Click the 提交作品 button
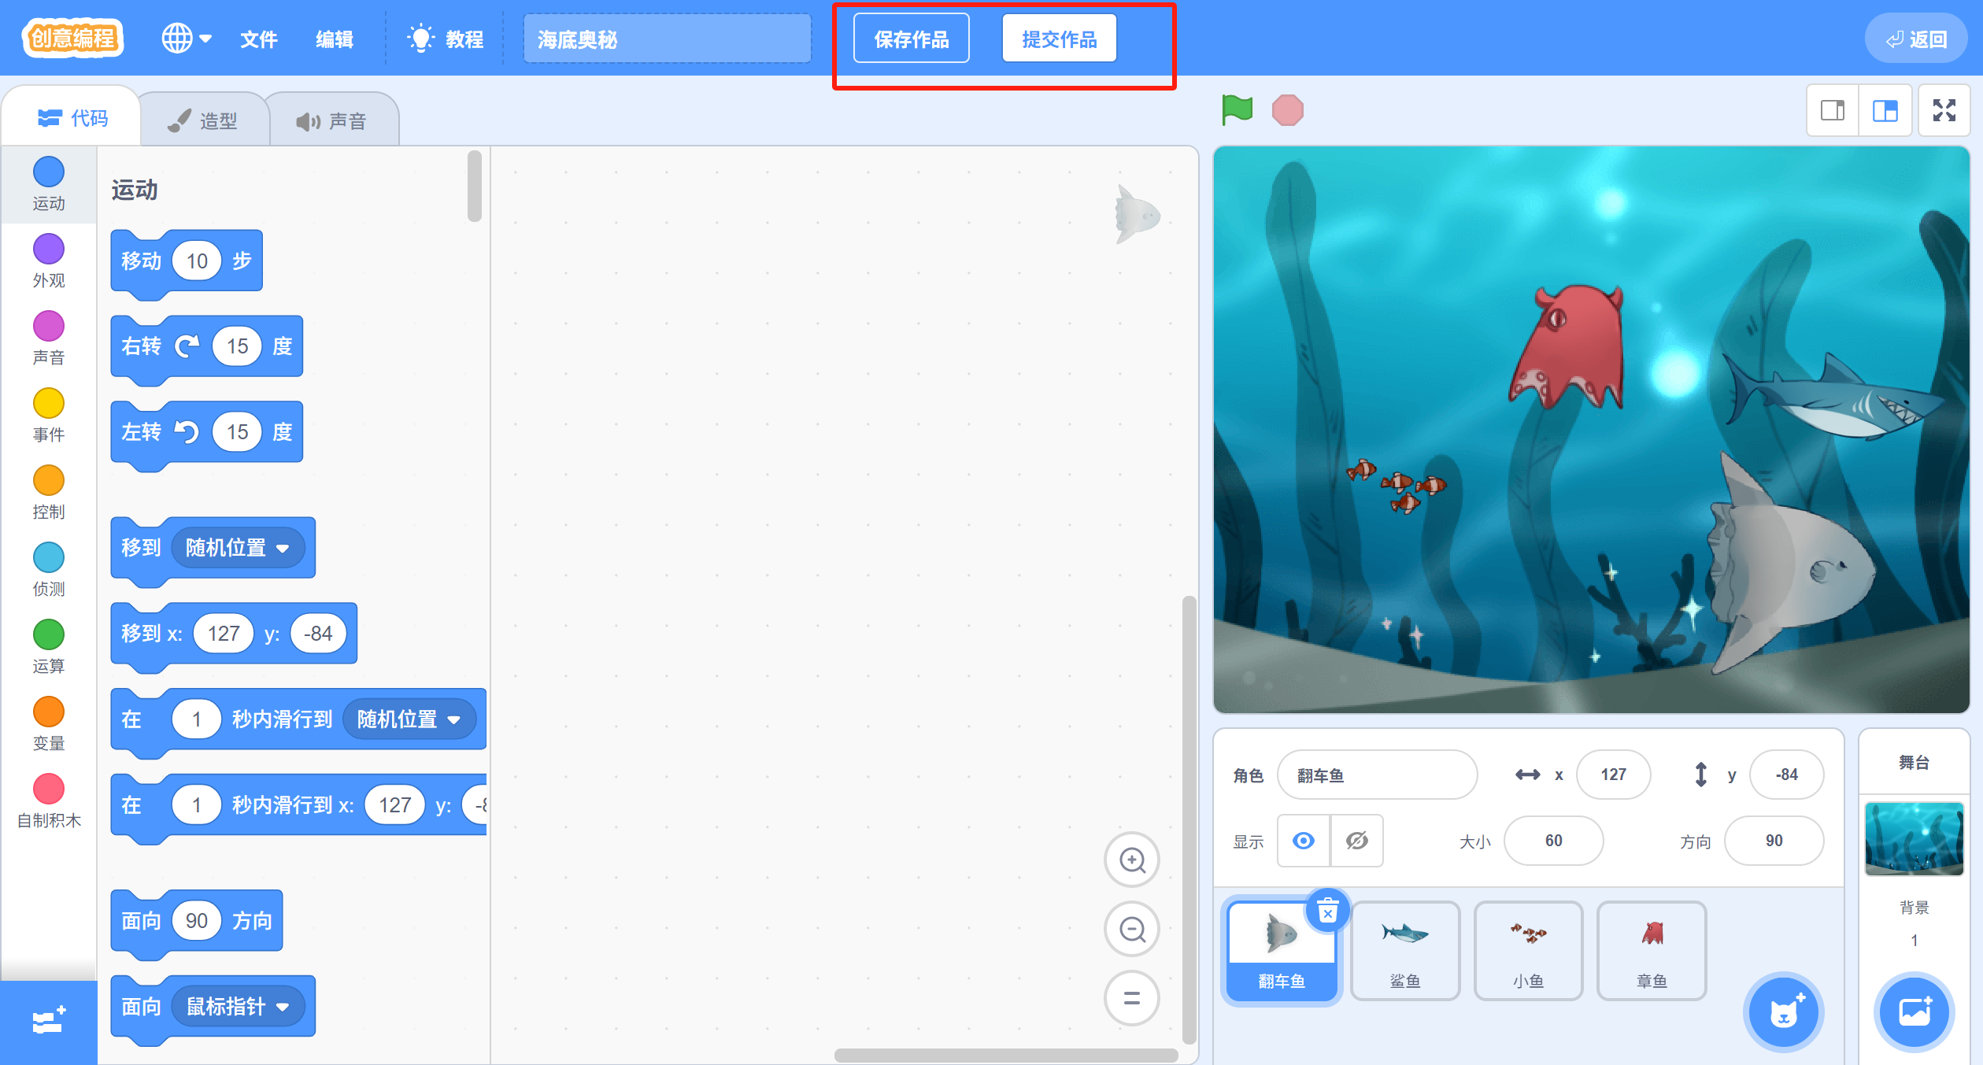 click(1059, 39)
